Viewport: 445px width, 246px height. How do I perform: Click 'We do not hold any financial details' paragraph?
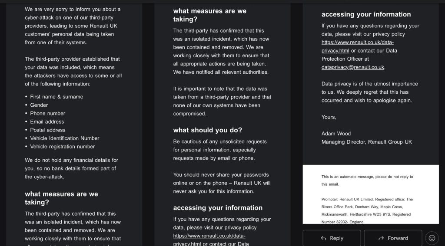[71, 168]
